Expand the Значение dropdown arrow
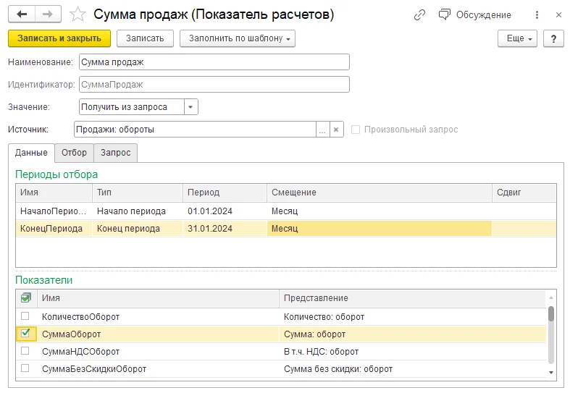570x393 pixels. (191, 107)
